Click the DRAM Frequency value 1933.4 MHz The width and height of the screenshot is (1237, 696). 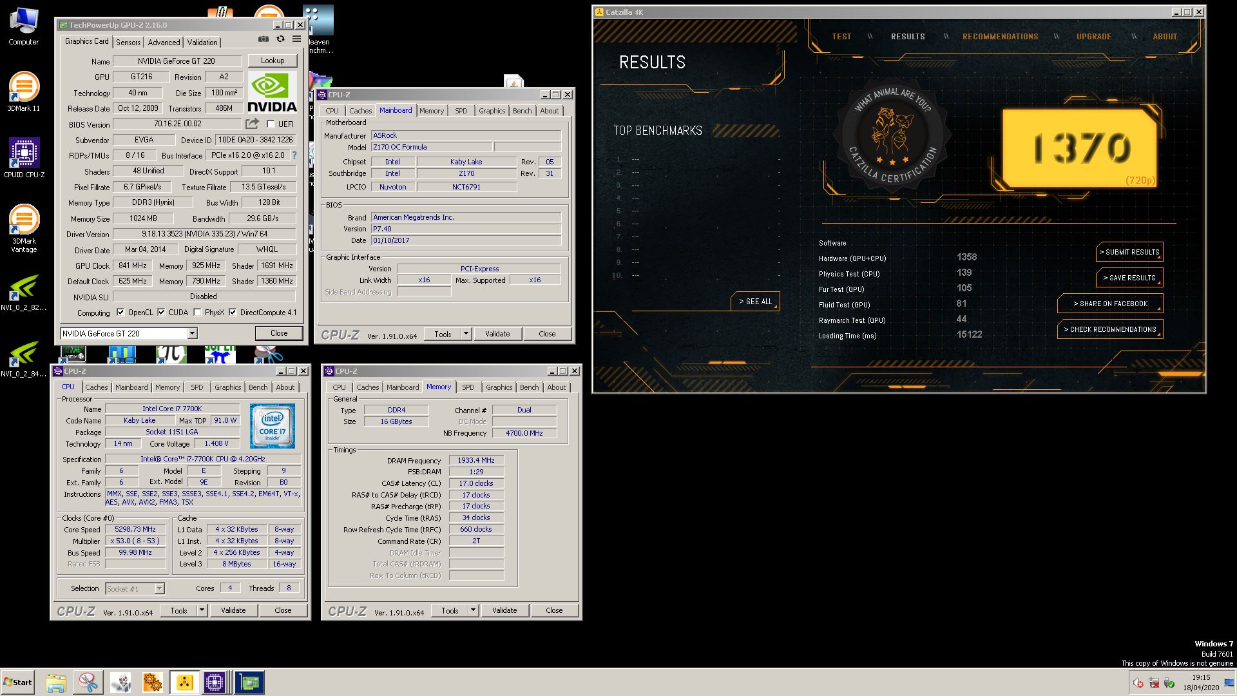(x=476, y=460)
